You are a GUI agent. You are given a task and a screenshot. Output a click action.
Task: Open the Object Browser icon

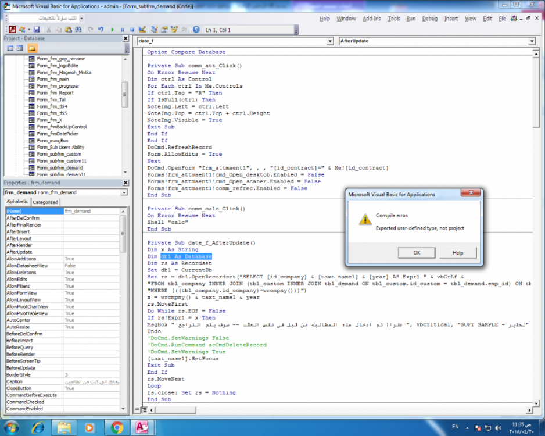tap(174, 30)
